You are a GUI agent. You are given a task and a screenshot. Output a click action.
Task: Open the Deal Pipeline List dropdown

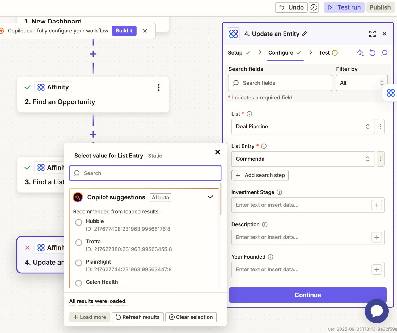pyautogui.click(x=303, y=127)
